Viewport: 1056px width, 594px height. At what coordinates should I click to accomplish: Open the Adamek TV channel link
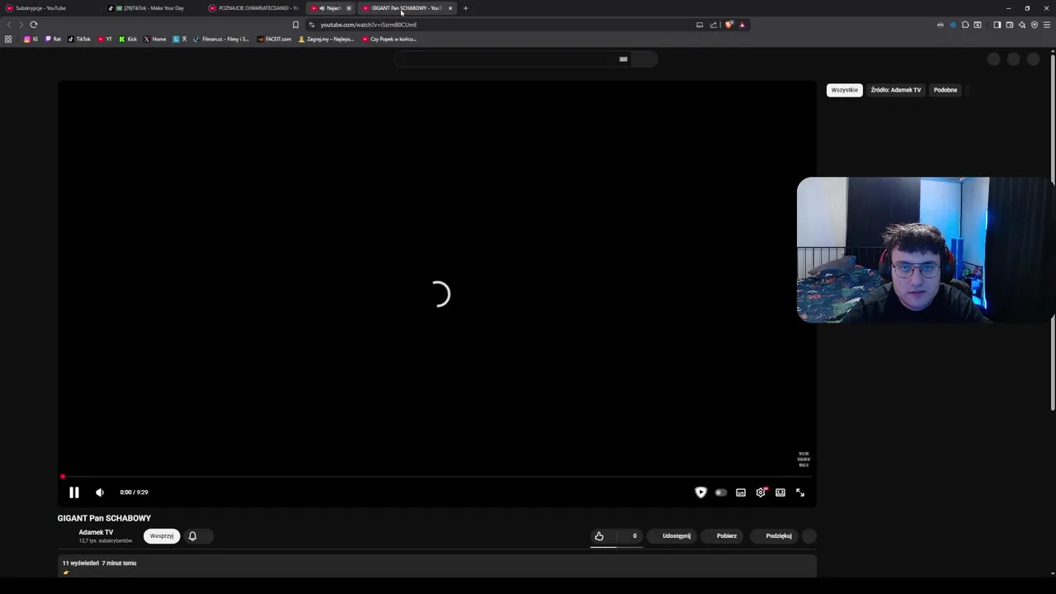tap(96, 532)
